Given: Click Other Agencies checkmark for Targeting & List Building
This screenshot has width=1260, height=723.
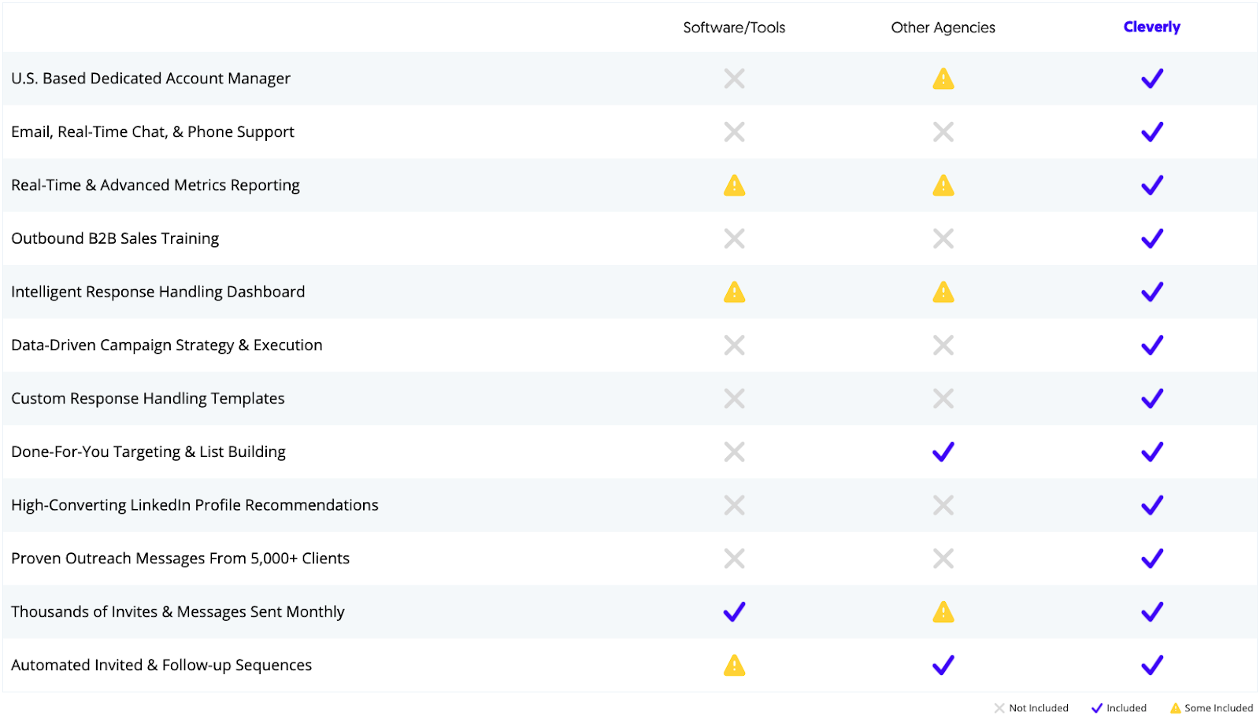Looking at the screenshot, I should (x=943, y=452).
